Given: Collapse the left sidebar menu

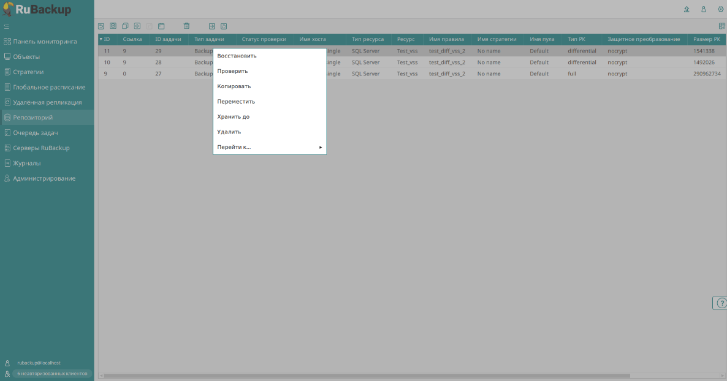Looking at the screenshot, I should pos(7,26).
